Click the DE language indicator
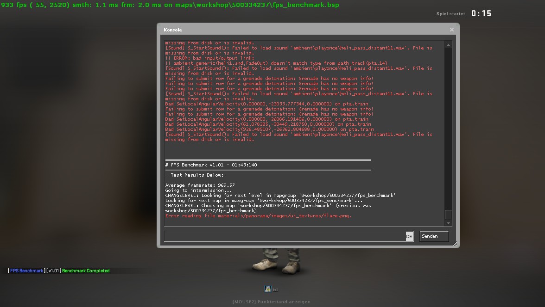 pos(409,236)
